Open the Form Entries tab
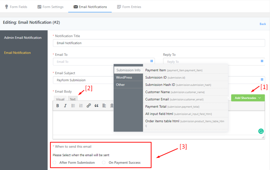This screenshot has width=270, height=170. click(129, 7)
